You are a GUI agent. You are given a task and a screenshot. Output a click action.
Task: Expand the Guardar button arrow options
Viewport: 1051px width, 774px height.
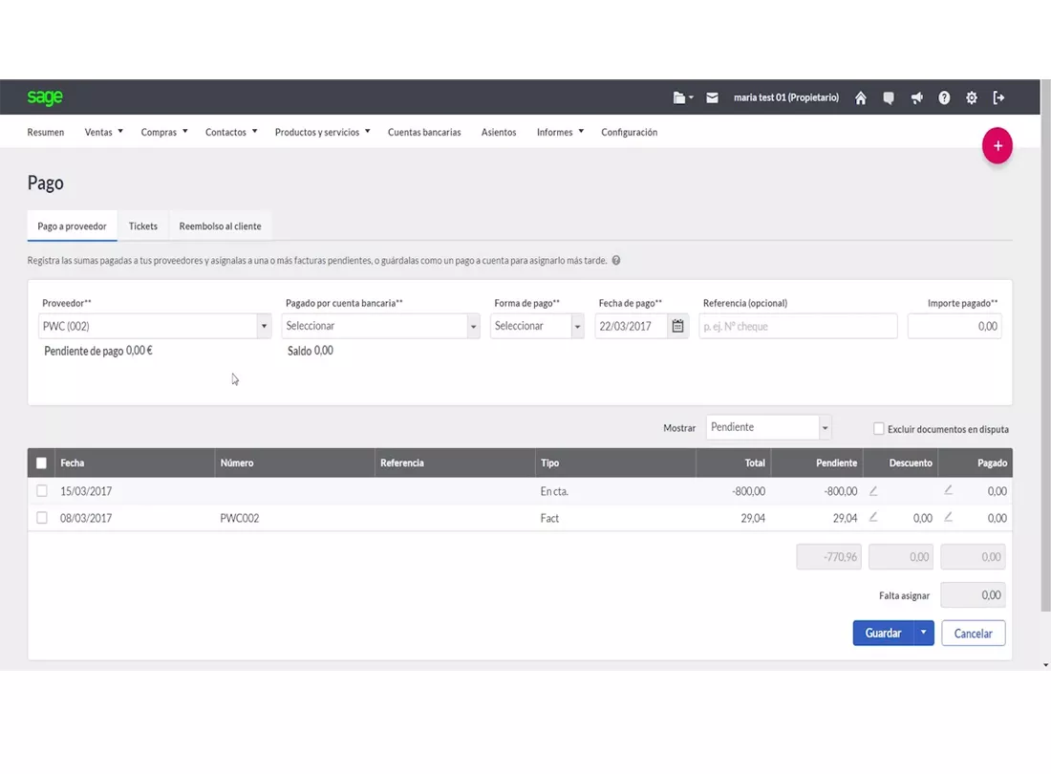coord(924,633)
